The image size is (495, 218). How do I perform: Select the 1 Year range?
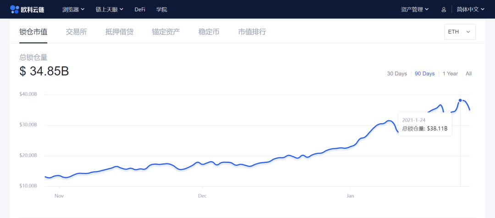coord(450,74)
